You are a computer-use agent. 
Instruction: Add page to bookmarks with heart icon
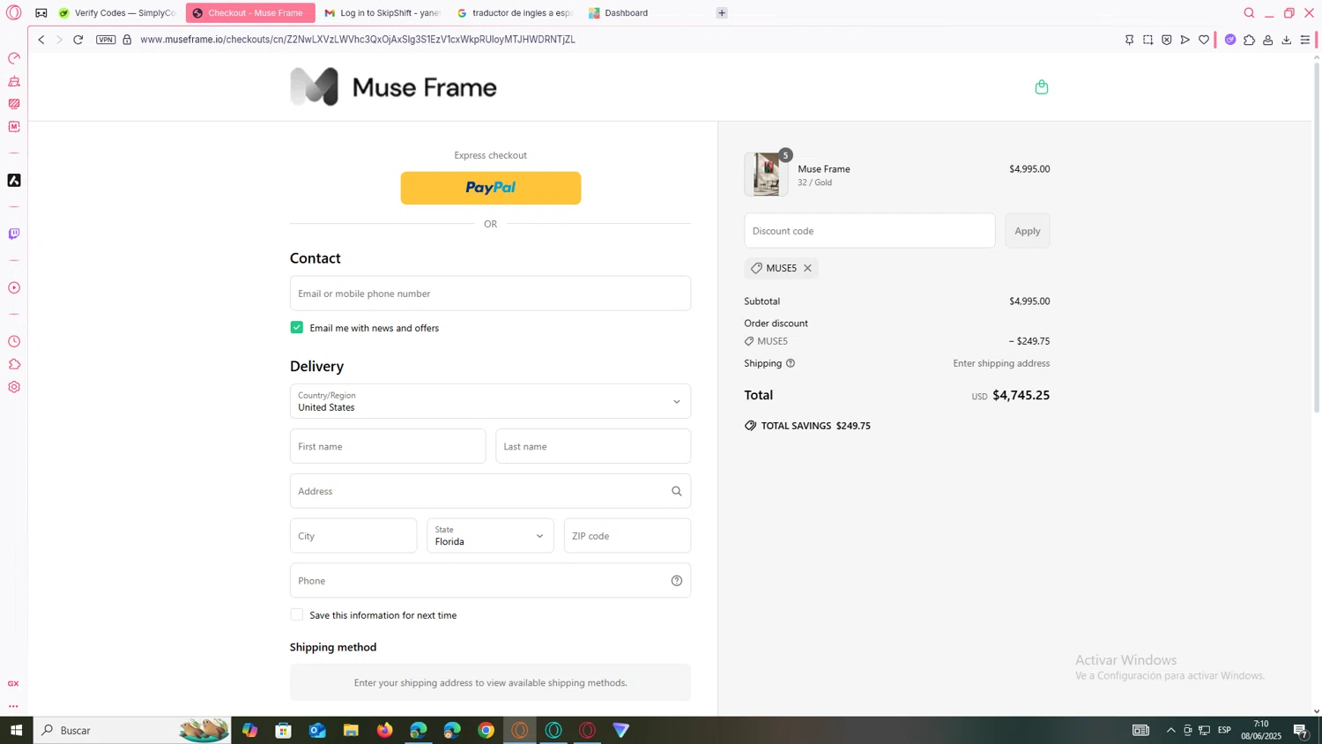(1203, 40)
